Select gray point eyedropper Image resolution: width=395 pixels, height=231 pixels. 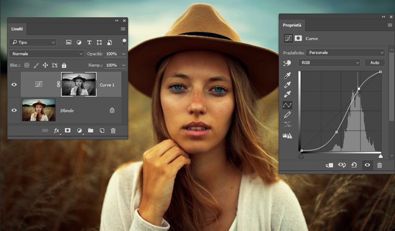[287, 85]
